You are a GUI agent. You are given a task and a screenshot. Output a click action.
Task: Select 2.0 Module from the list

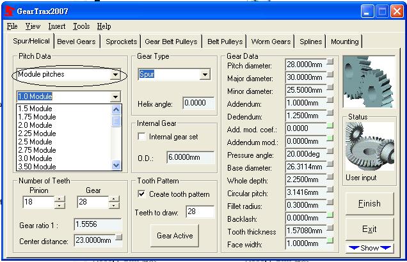coord(63,125)
